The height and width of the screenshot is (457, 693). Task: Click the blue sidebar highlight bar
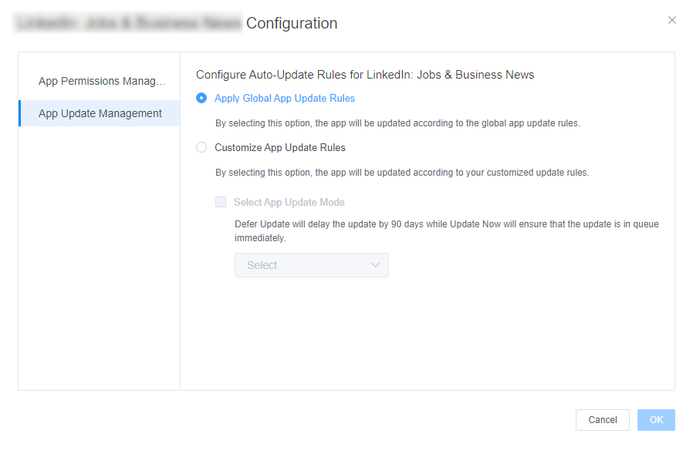click(x=20, y=113)
